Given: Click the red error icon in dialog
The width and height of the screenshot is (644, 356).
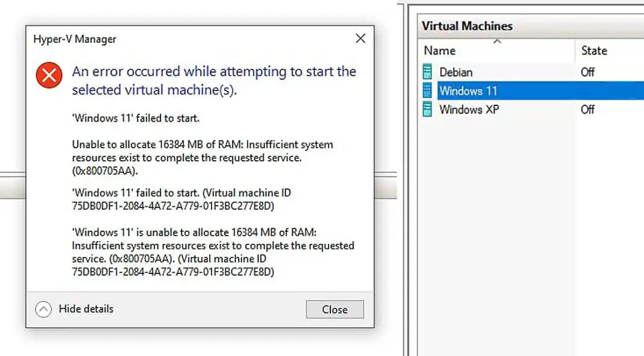Looking at the screenshot, I should tap(49, 75).
